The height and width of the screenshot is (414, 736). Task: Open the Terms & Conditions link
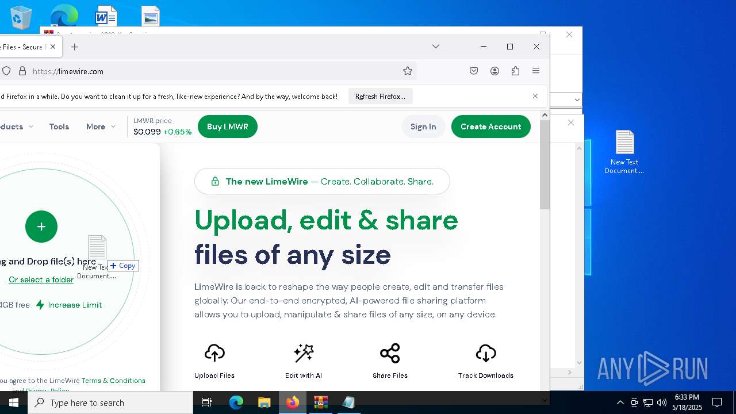coord(113,381)
